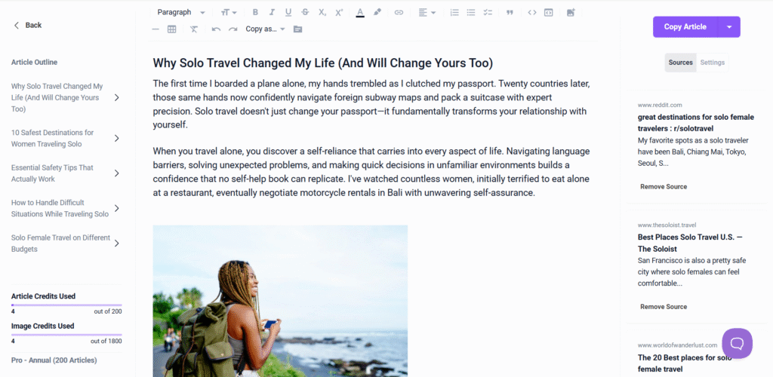Click the woman traveler article image
The height and width of the screenshot is (377, 773).
coord(280,300)
